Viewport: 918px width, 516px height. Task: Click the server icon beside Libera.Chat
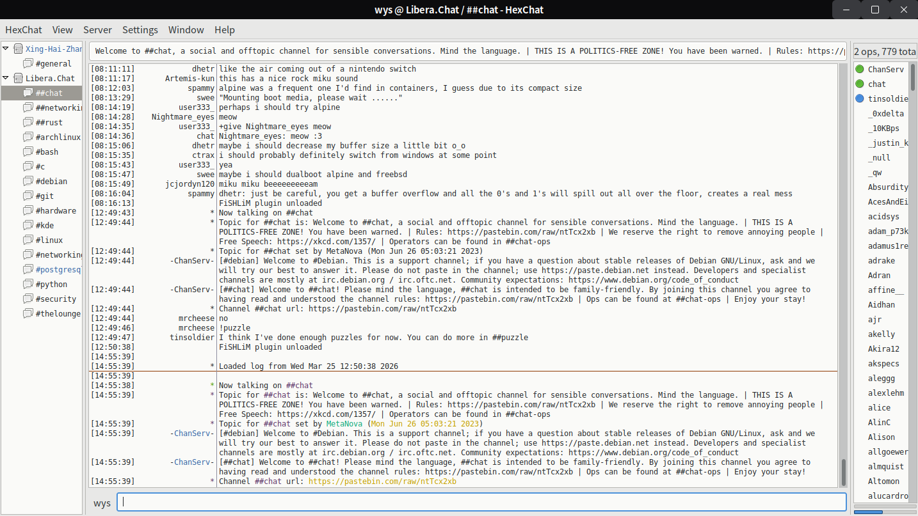coord(18,78)
